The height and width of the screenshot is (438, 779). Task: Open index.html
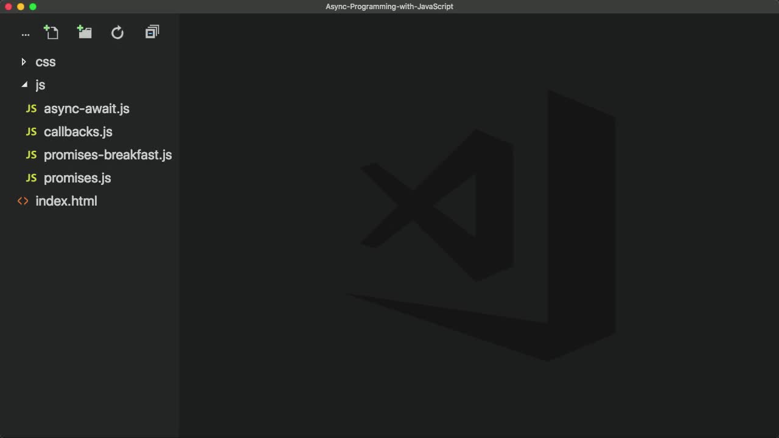pyautogui.click(x=66, y=201)
